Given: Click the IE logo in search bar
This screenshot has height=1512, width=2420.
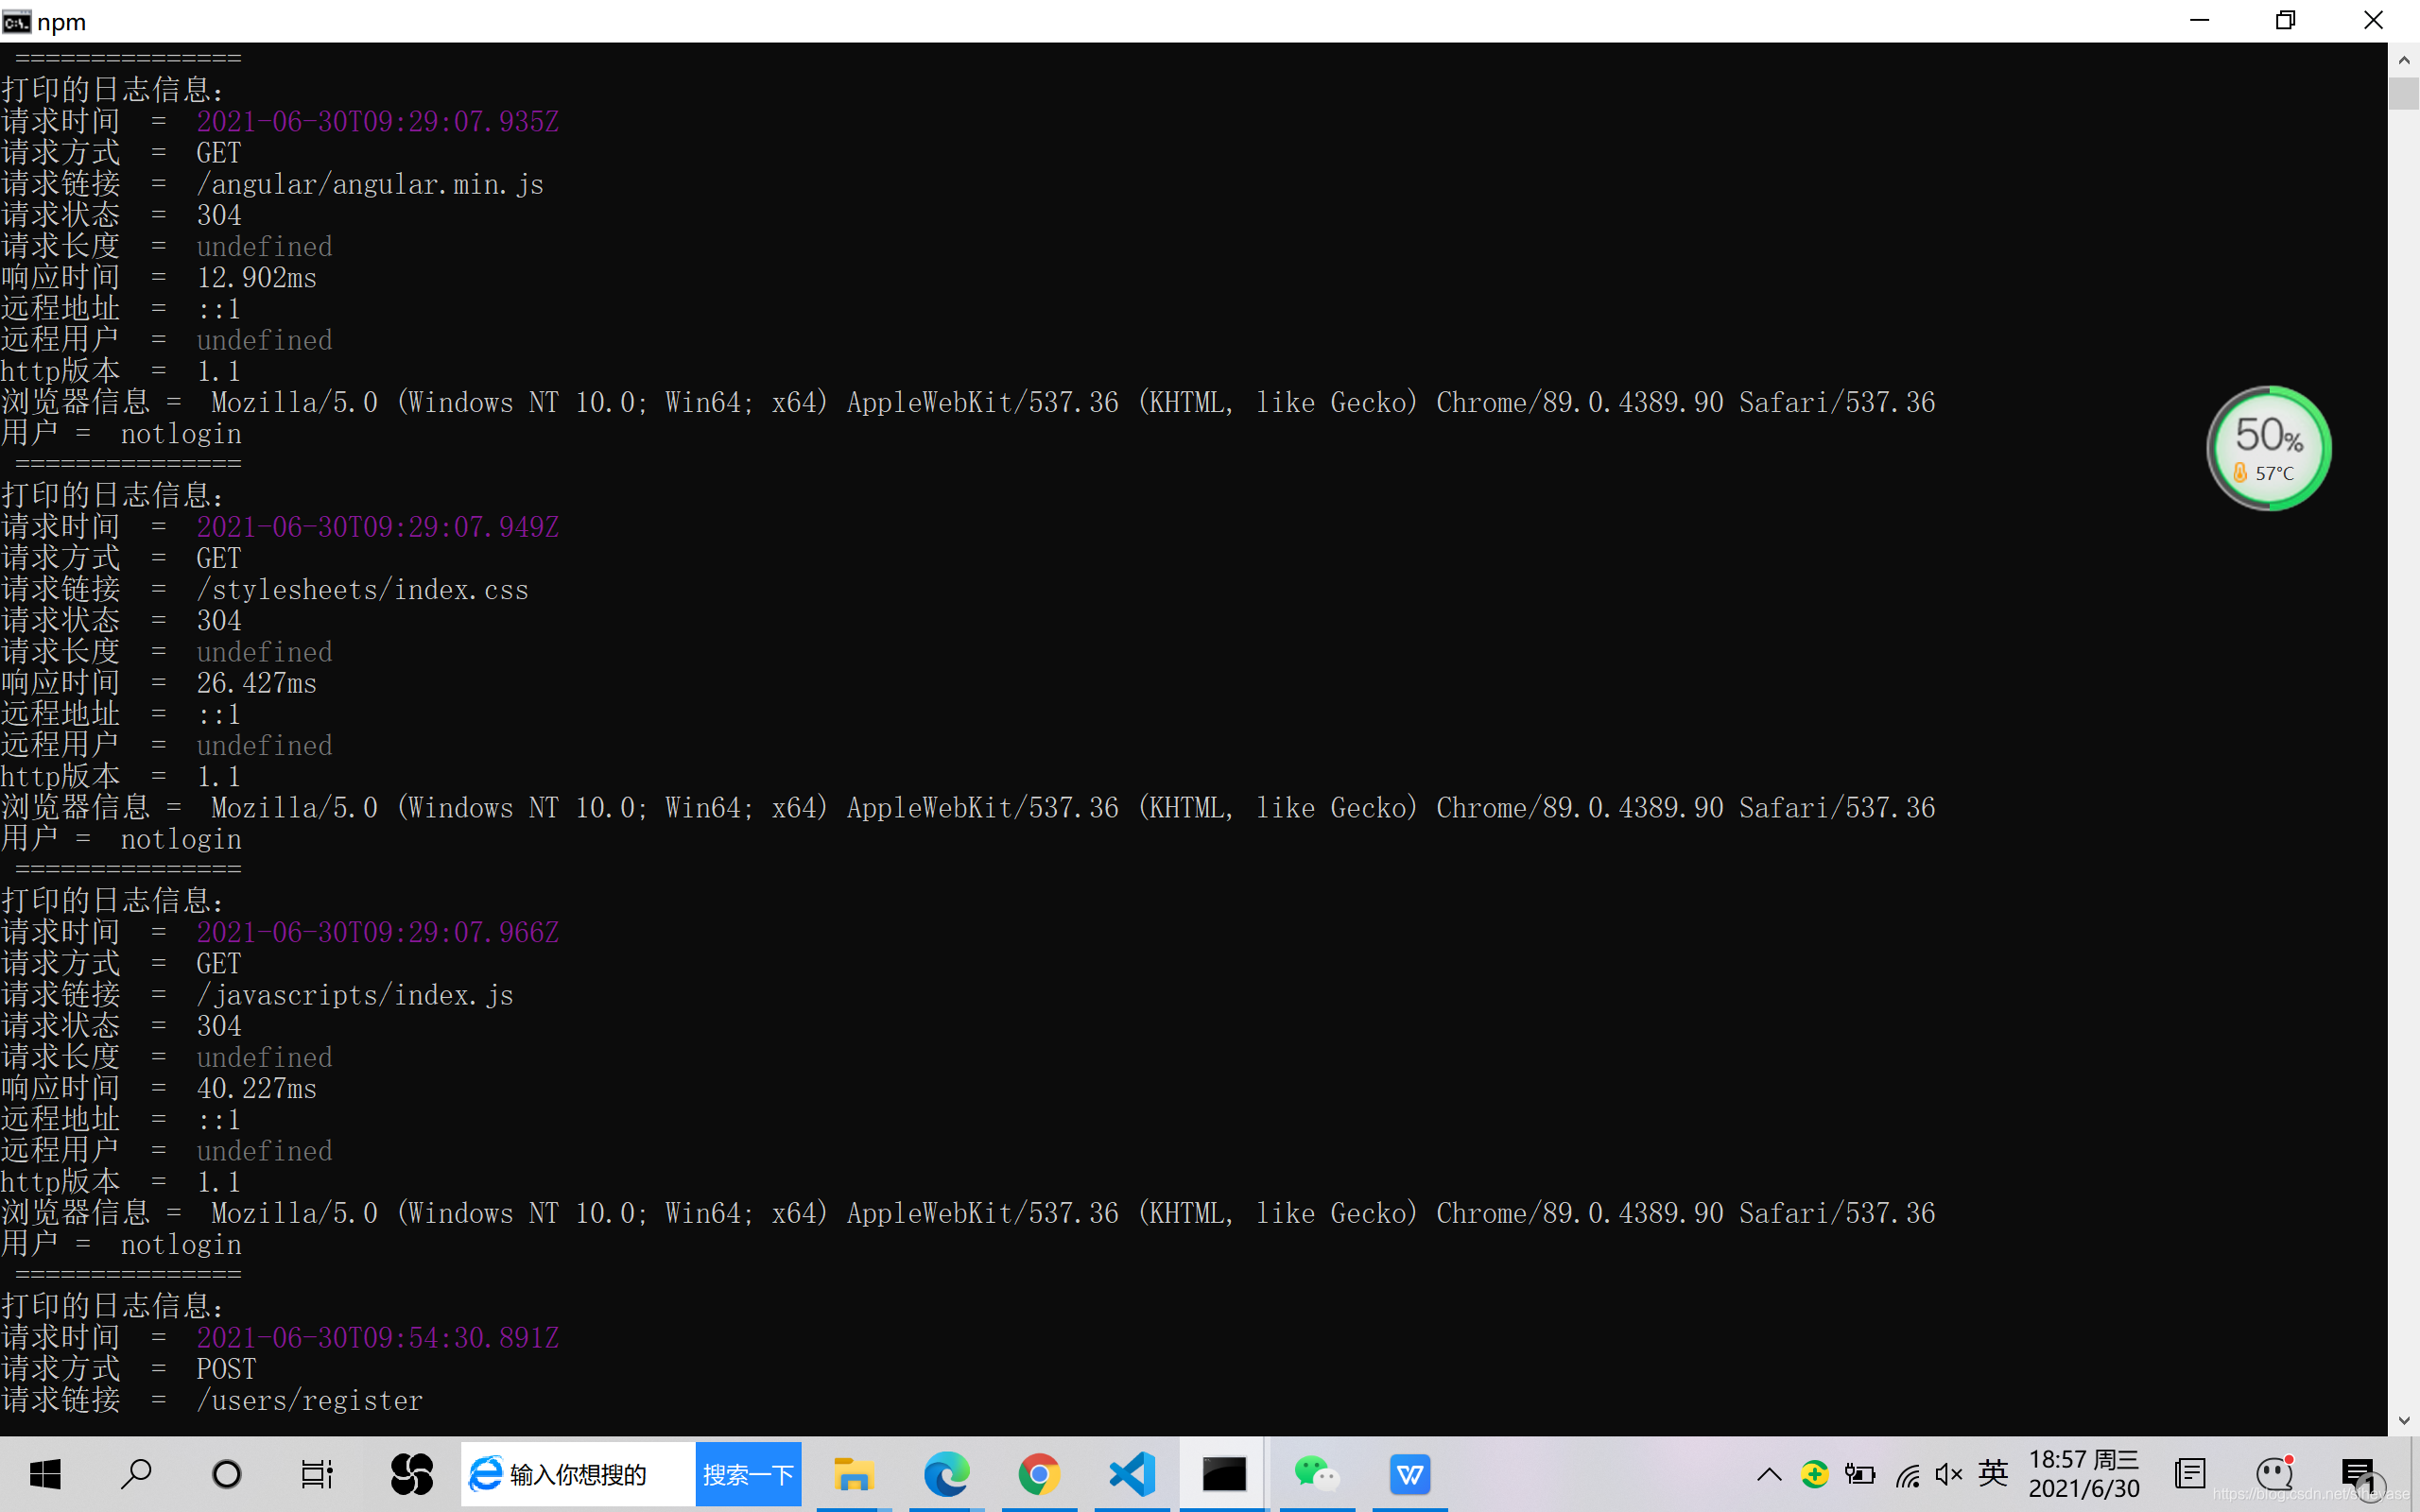Looking at the screenshot, I should pos(486,1474).
